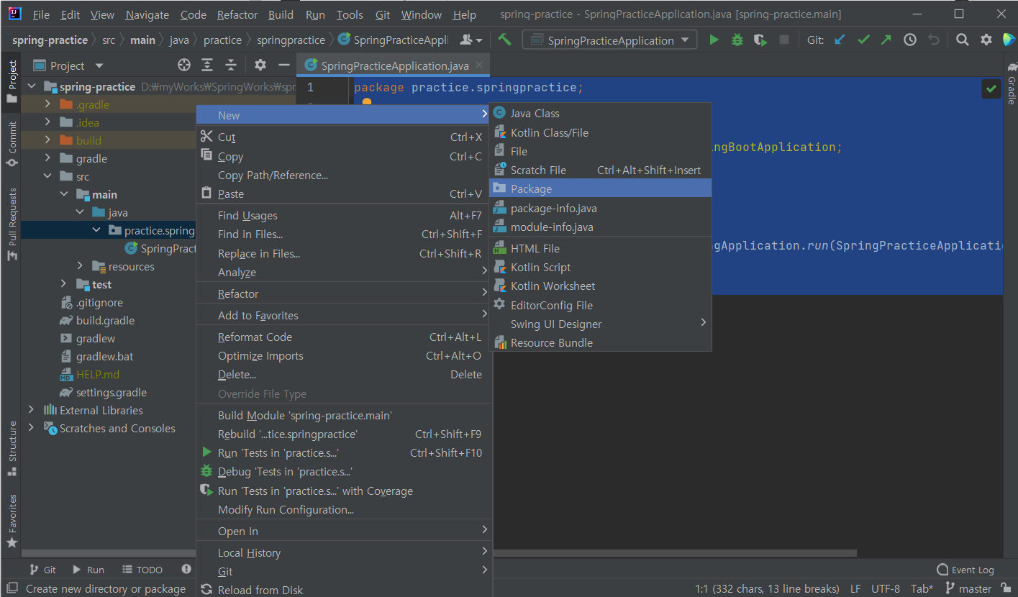Click master branch widget in status bar
1018x597 pixels.
[x=968, y=588]
